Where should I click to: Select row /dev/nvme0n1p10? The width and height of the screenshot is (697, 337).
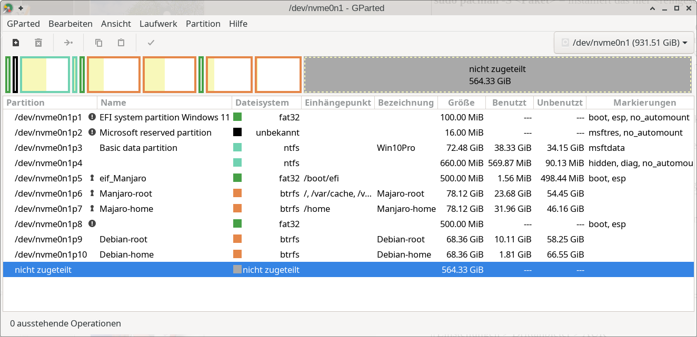coord(348,254)
